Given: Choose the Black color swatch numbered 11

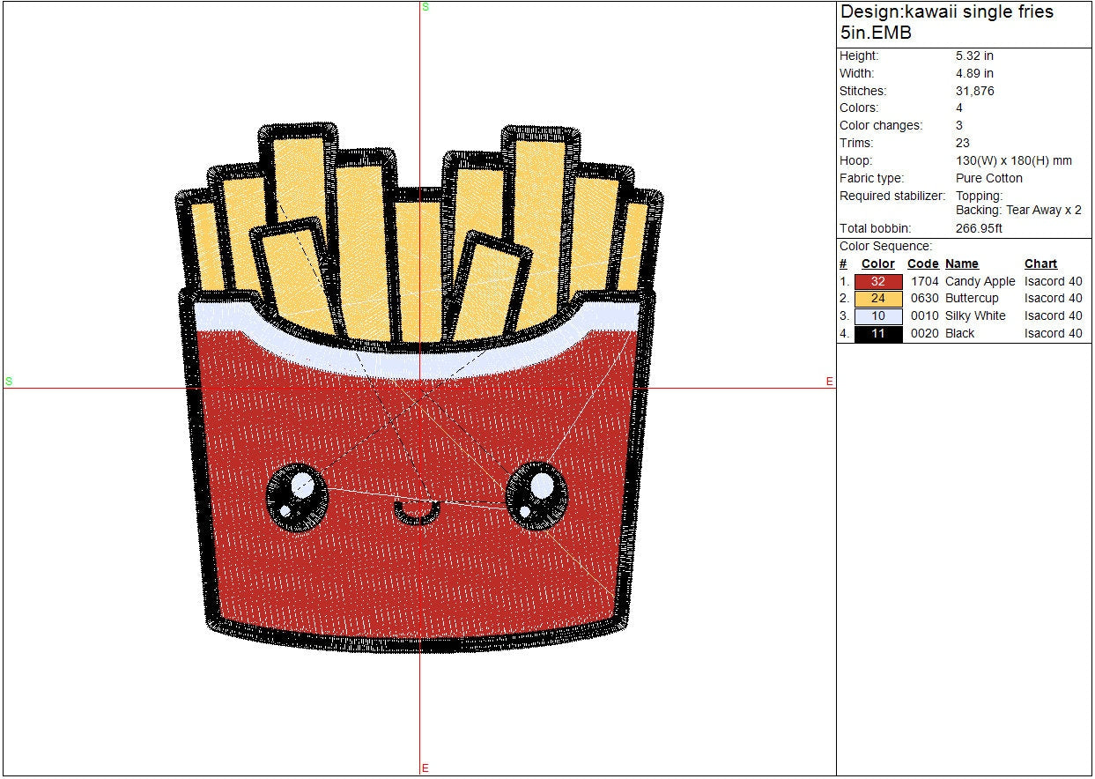Looking at the screenshot, I should pyautogui.click(x=878, y=334).
